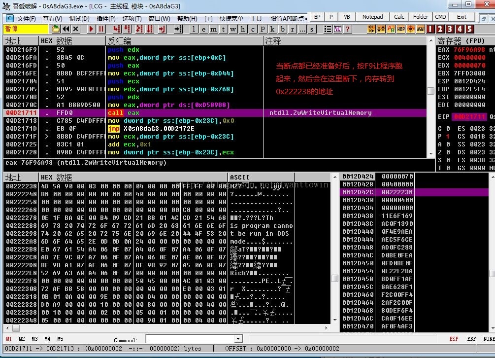Show Call stack via k button
Image resolution: width=495 pixels, height=358 pixels.
[x=272, y=29]
